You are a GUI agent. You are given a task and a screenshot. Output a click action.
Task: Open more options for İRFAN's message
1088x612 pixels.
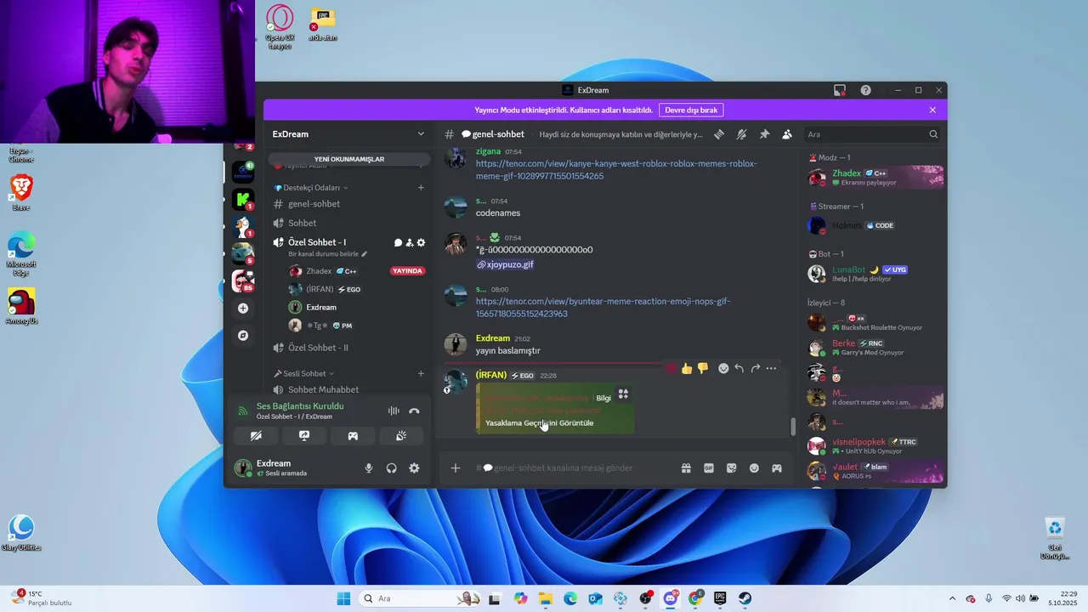coord(771,368)
